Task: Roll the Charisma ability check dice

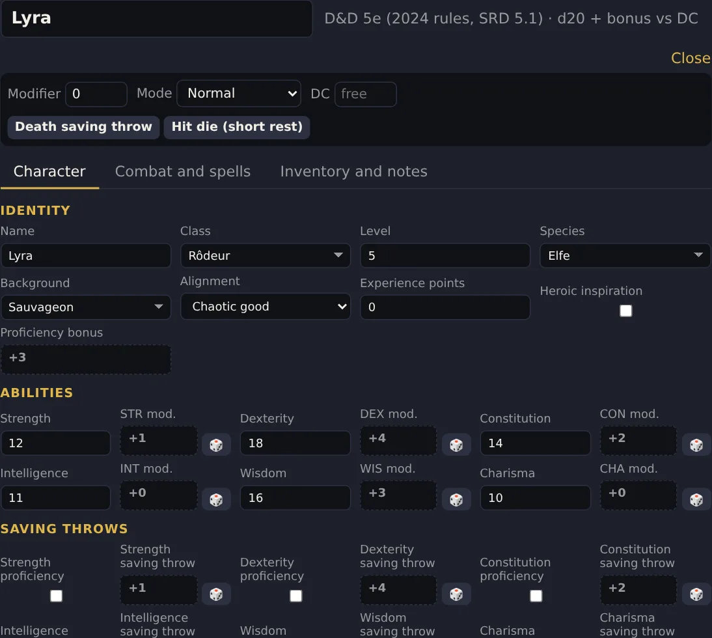Action: (x=696, y=499)
